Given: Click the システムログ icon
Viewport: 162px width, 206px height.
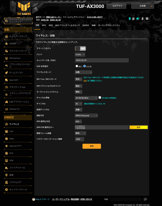Looking at the screenshot, I should pyautogui.click(x=6, y=182).
